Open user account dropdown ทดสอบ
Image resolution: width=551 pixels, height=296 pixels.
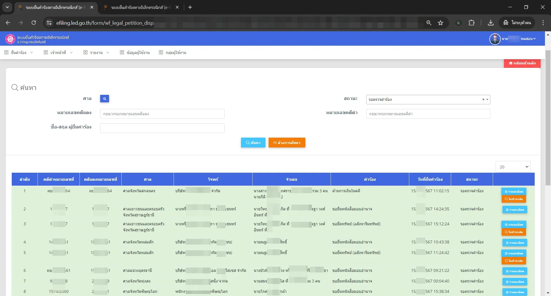tap(528, 39)
